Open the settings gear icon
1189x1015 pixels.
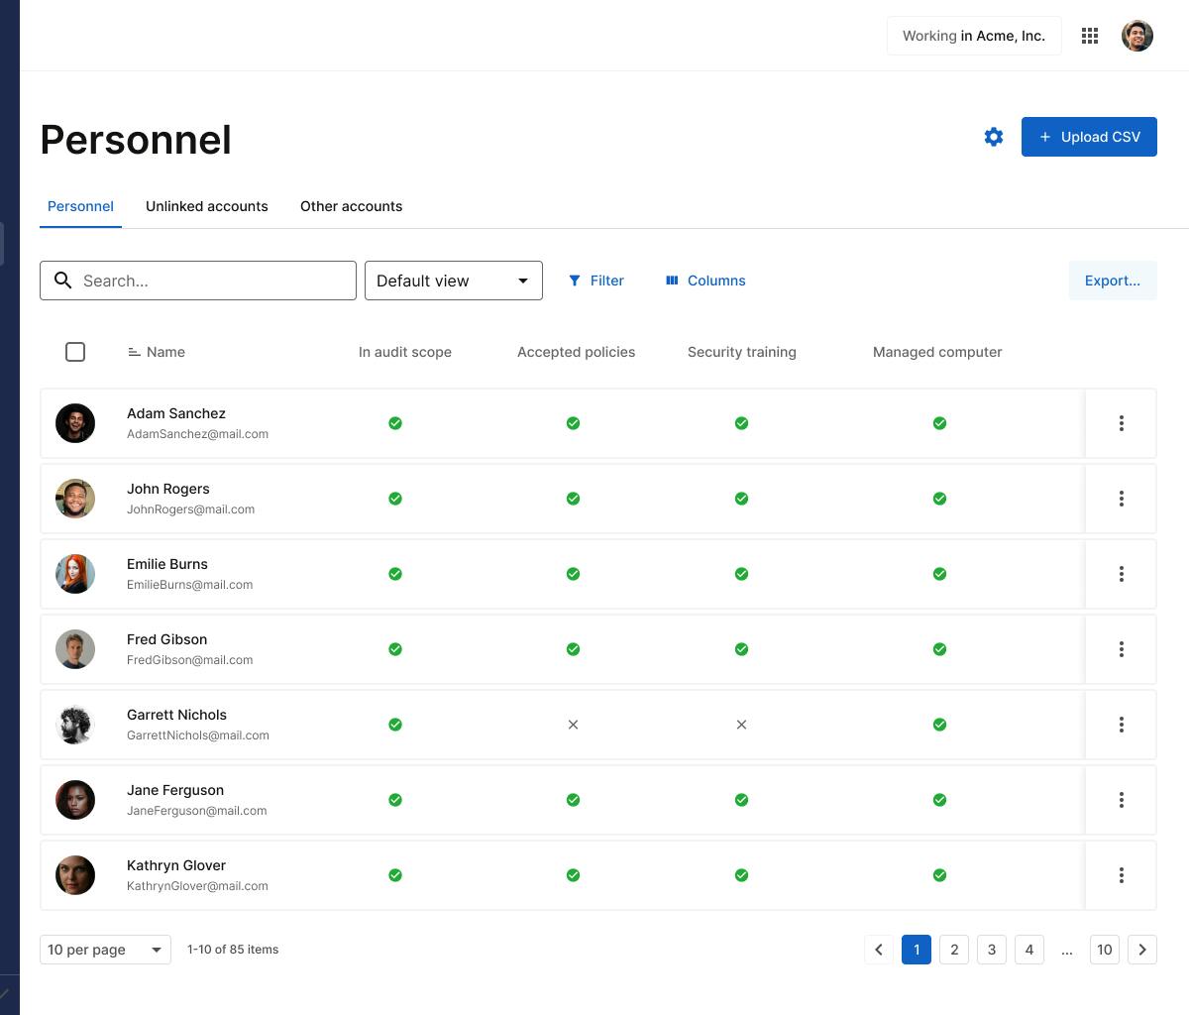tap(994, 137)
